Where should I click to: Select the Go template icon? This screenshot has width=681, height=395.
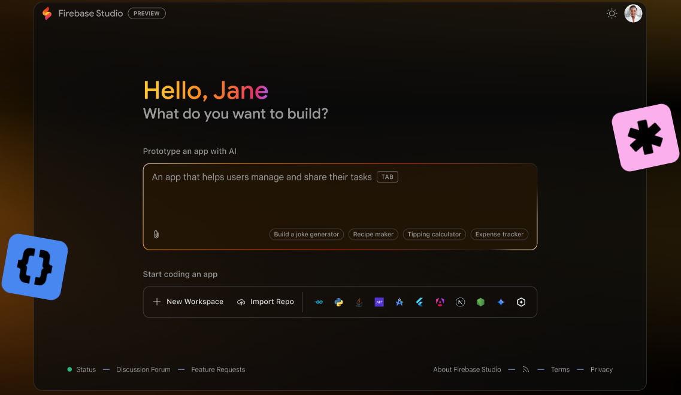pyautogui.click(x=319, y=302)
